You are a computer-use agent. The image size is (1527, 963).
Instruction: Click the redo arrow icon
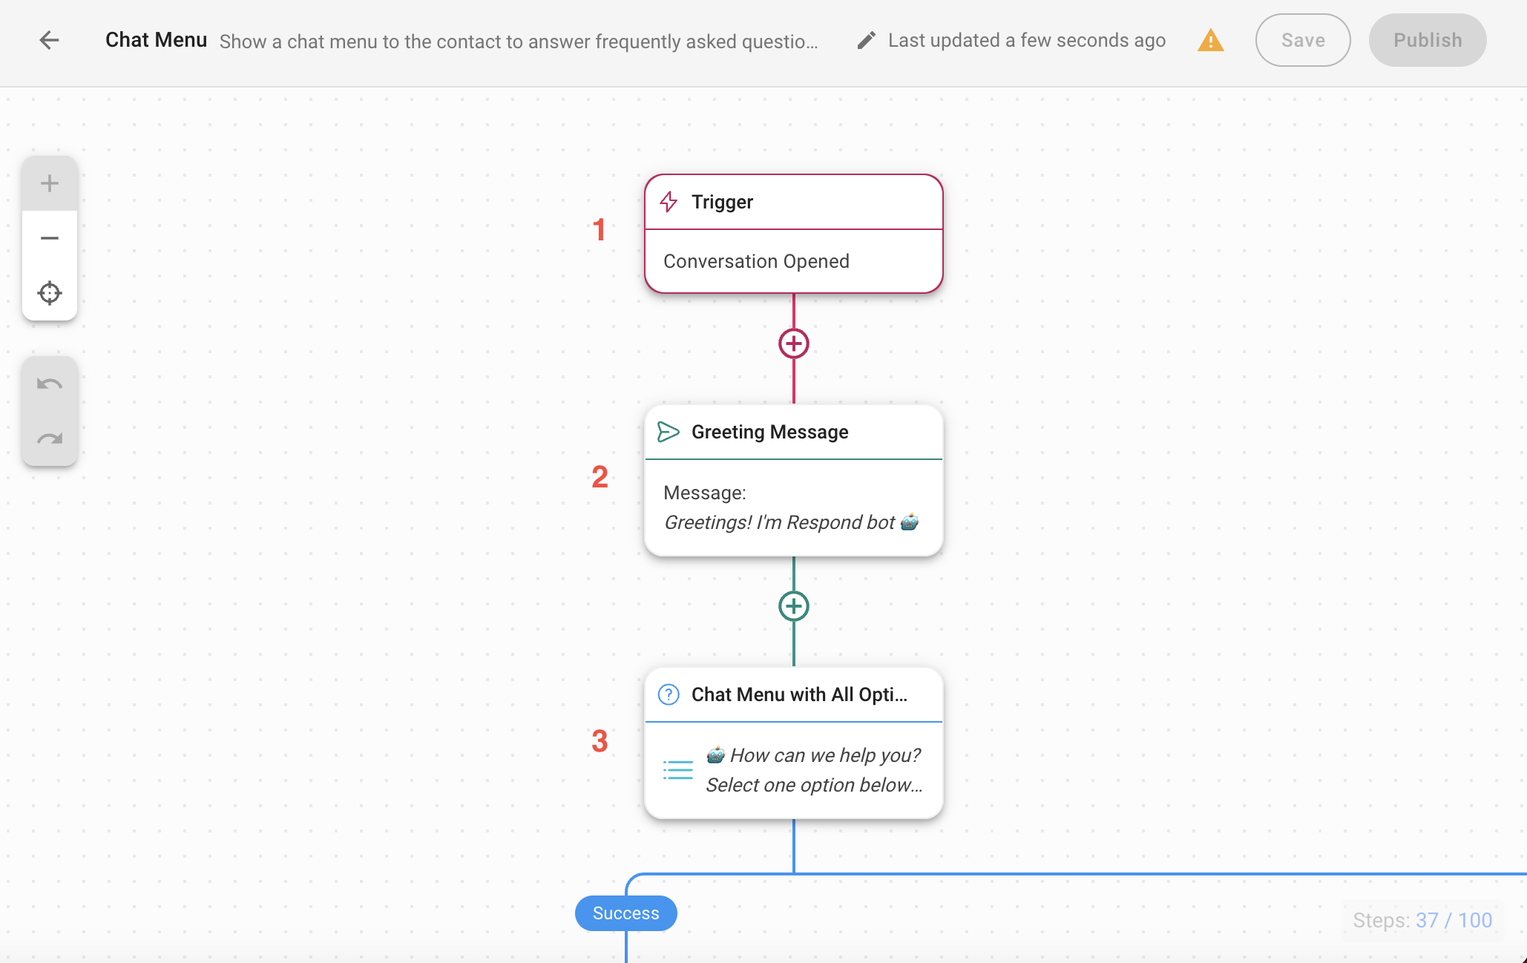click(x=50, y=438)
